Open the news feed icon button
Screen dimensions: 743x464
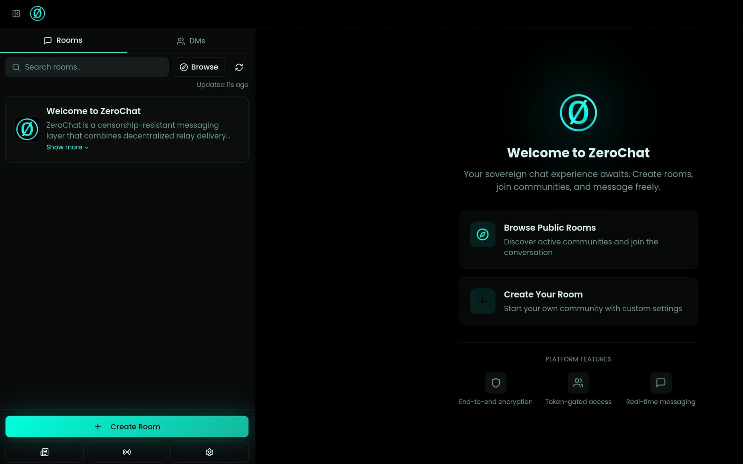click(45, 452)
